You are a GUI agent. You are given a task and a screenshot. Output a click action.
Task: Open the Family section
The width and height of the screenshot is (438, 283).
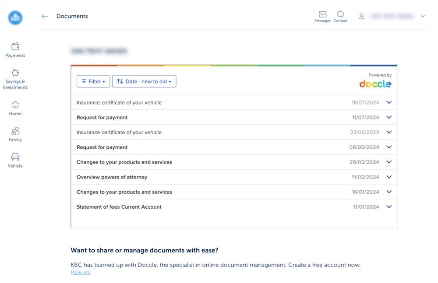[x=15, y=134]
